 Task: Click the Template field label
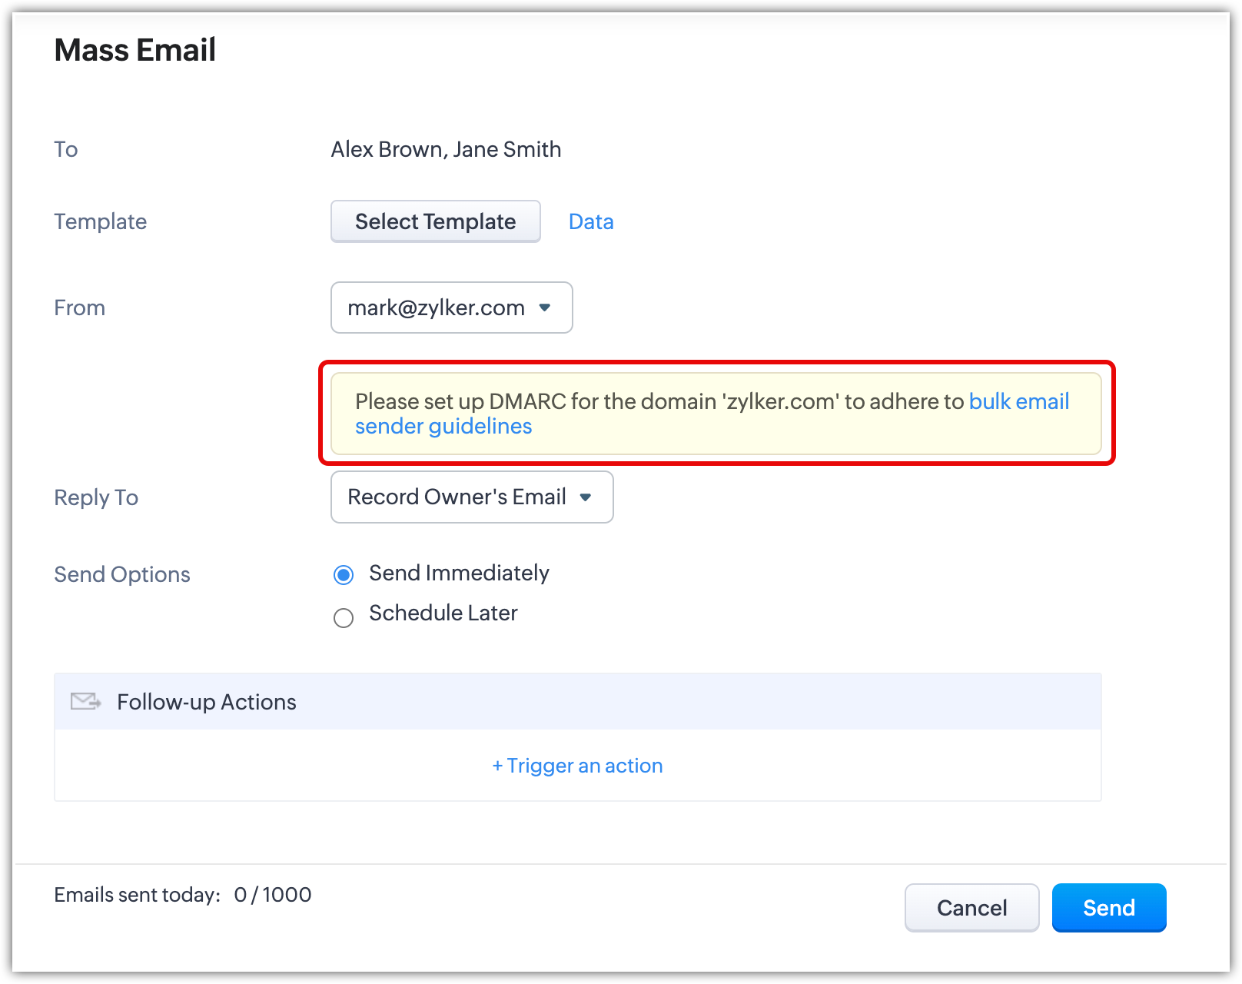coord(100,221)
